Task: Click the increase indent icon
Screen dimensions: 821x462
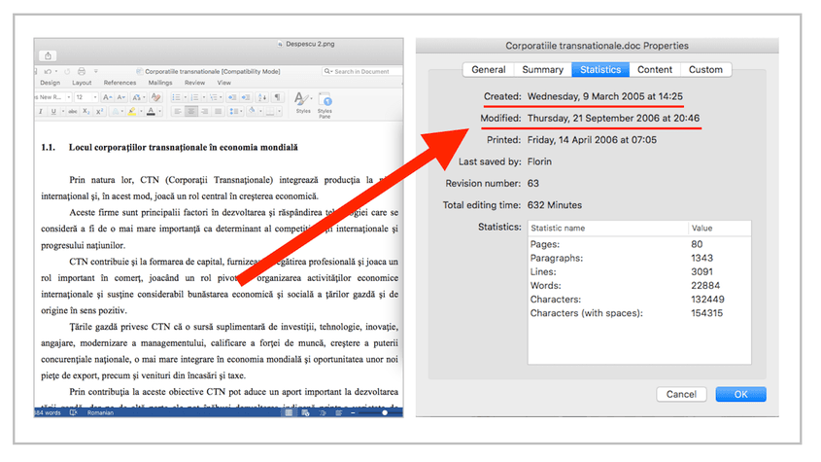Action: point(246,97)
